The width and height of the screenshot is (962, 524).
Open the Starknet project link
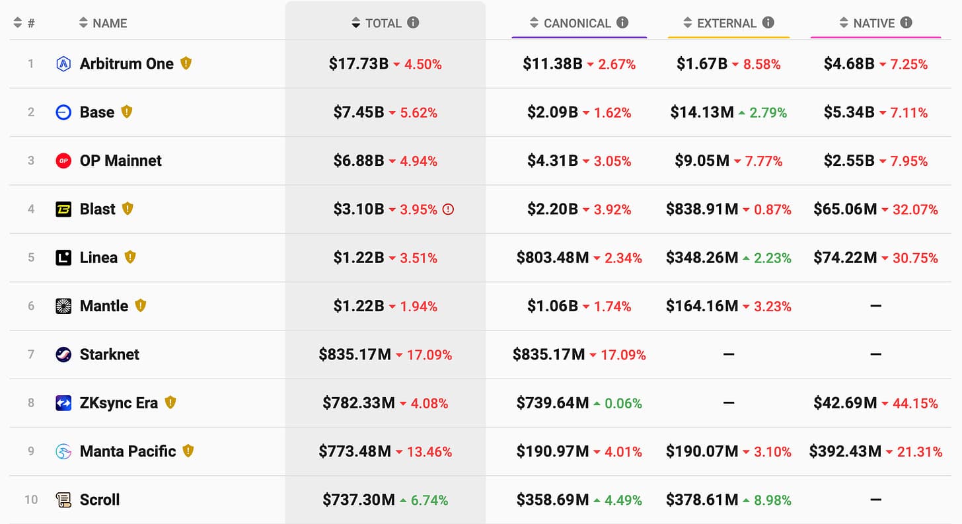[x=110, y=354]
